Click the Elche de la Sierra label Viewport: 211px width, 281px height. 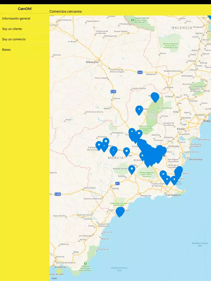[94, 112]
